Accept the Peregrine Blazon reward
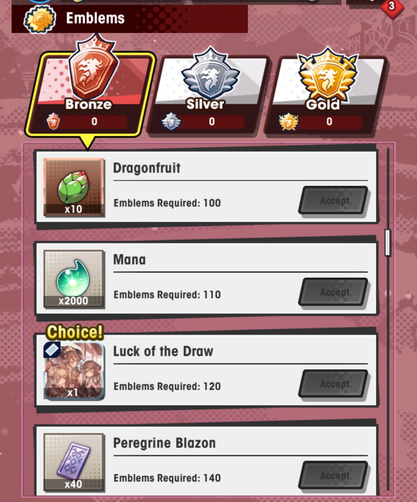Image resolution: width=417 pixels, height=502 pixels. click(x=334, y=475)
